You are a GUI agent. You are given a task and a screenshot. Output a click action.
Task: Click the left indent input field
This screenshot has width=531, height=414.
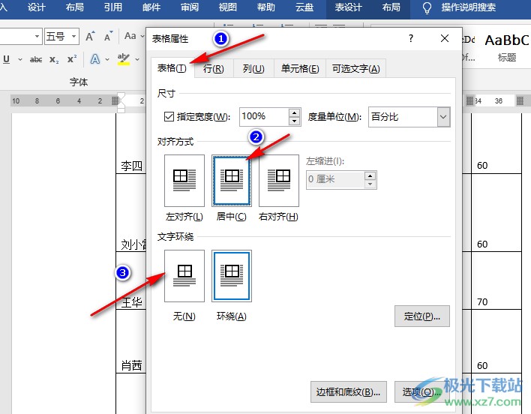click(335, 179)
